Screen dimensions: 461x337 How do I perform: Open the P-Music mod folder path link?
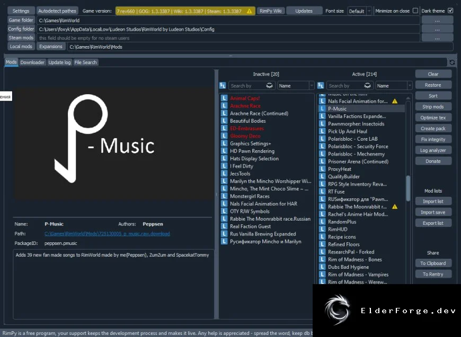108,234
